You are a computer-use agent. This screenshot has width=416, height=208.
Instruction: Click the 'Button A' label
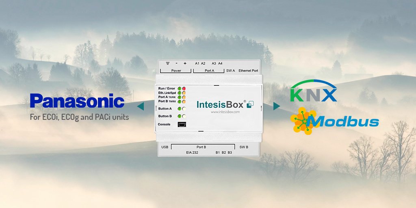(165, 108)
